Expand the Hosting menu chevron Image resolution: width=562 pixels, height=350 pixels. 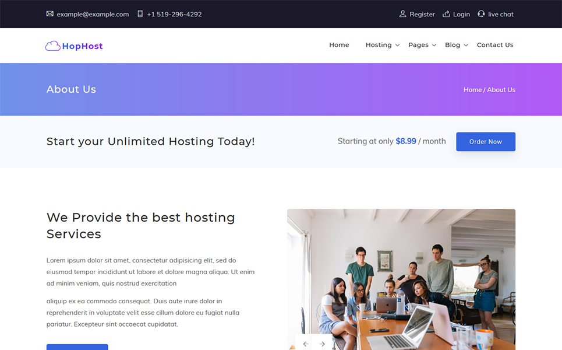point(398,45)
